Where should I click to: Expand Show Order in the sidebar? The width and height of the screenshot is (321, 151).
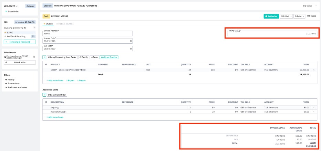click(x=12, y=11)
